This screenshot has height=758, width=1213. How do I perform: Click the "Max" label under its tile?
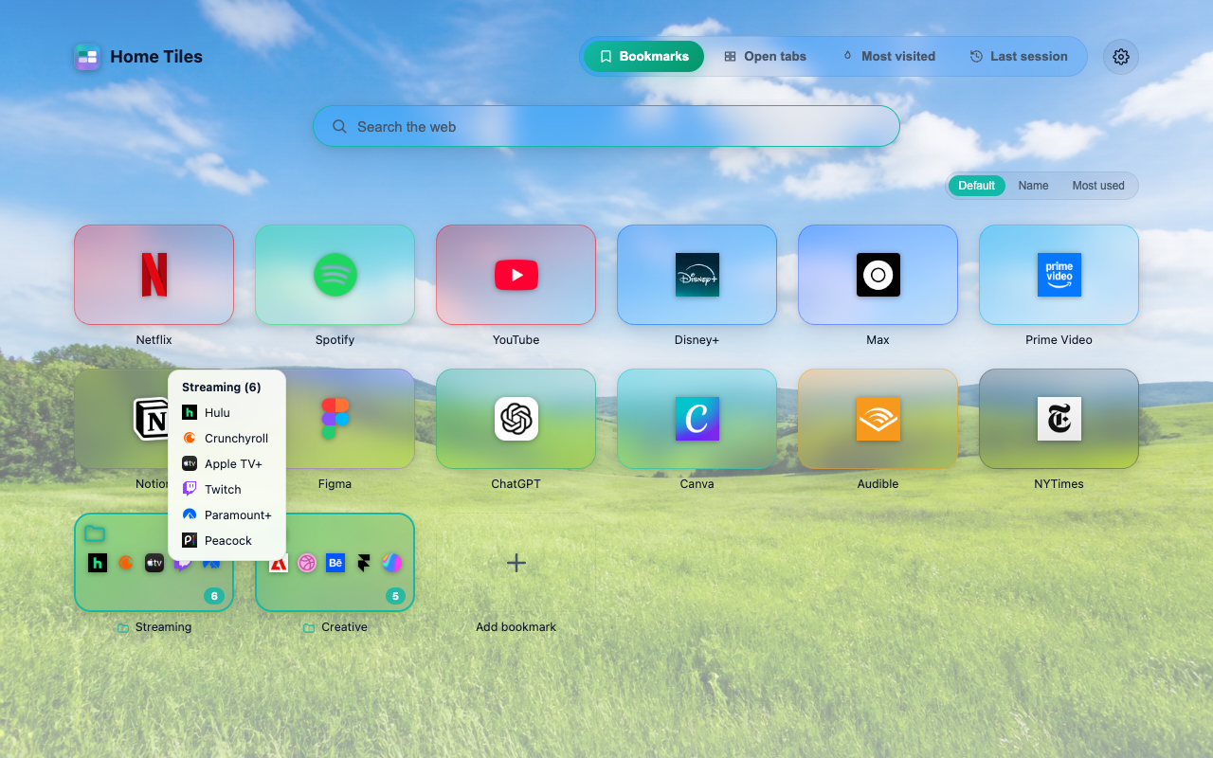pos(878,340)
